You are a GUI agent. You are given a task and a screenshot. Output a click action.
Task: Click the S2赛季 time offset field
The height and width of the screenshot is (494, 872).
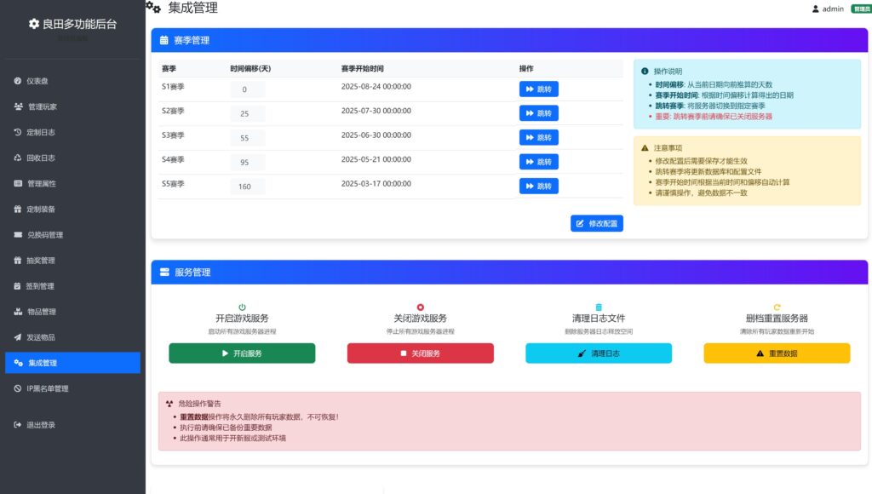pos(246,113)
